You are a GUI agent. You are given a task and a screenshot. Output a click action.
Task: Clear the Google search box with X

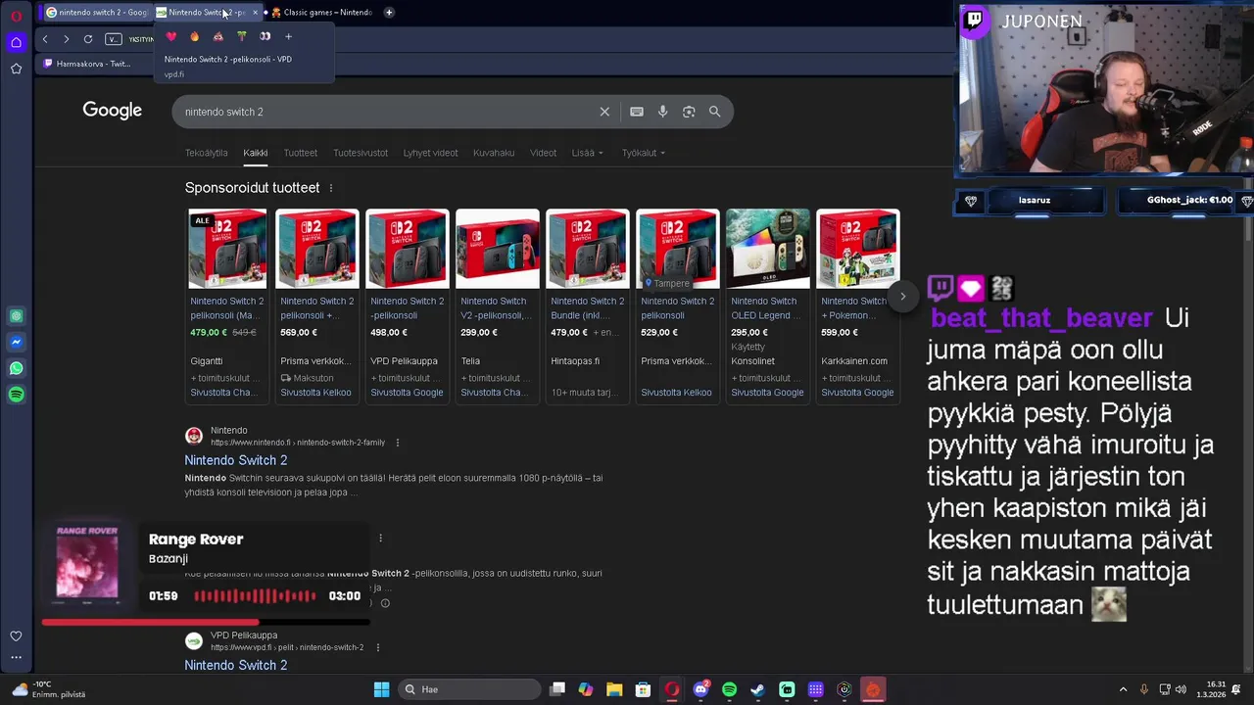tap(604, 112)
